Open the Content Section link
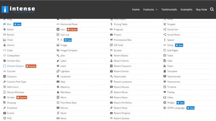The width and height of the screenshot is (216, 121). coord(16,66)
